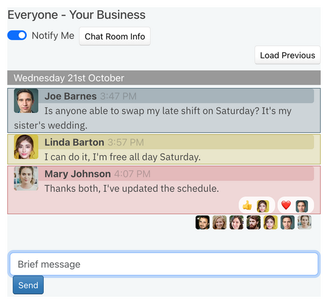Click Joe Barnes' profile avatar
Viewport: 328px width, 304px height.
(x=26, y=101)
